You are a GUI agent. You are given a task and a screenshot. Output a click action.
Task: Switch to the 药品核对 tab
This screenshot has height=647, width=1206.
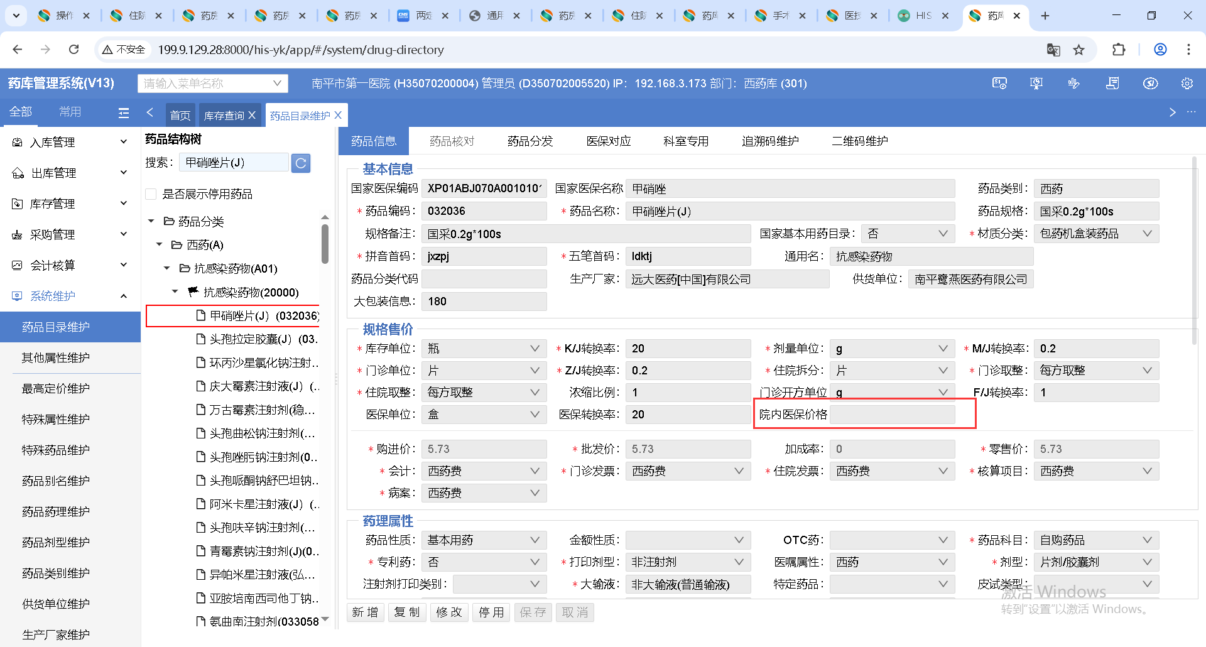(x=452, y=141)
